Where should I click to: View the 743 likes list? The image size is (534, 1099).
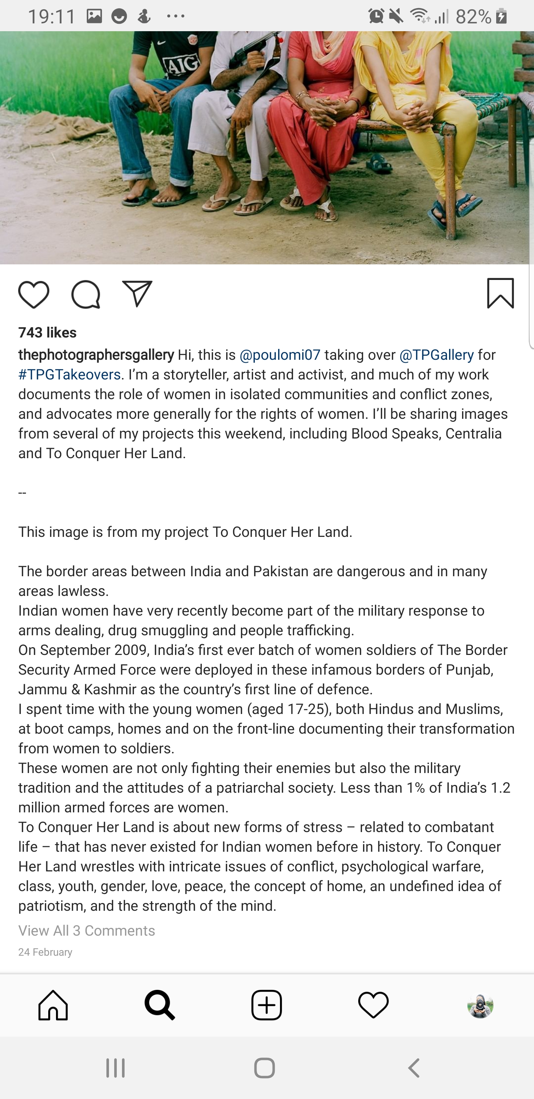(x=47, y=333)
